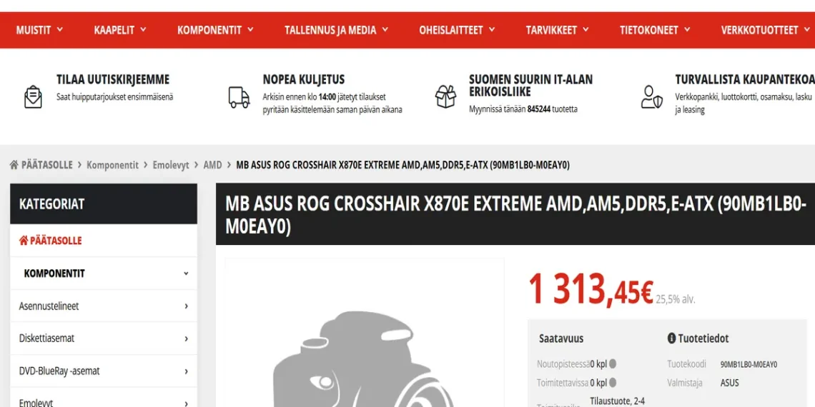Collapse the KOMPONENTIT sidebar section
The image size is (815, 407).
[104, 273]
